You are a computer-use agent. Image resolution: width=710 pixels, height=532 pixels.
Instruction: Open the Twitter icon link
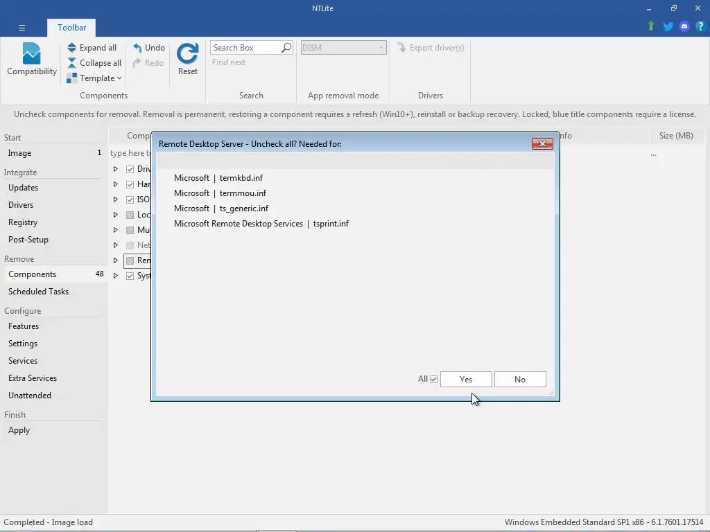pyautogui.click(x=668, y=26)
